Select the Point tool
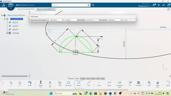 click(99, 83)
